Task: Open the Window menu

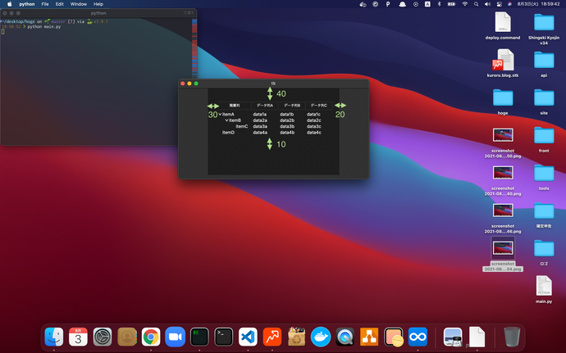Action: tap(78, 4)
